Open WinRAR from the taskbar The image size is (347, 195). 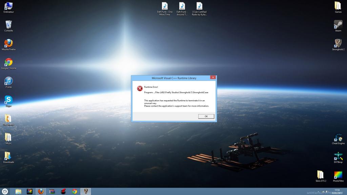[x=52, y=192]
